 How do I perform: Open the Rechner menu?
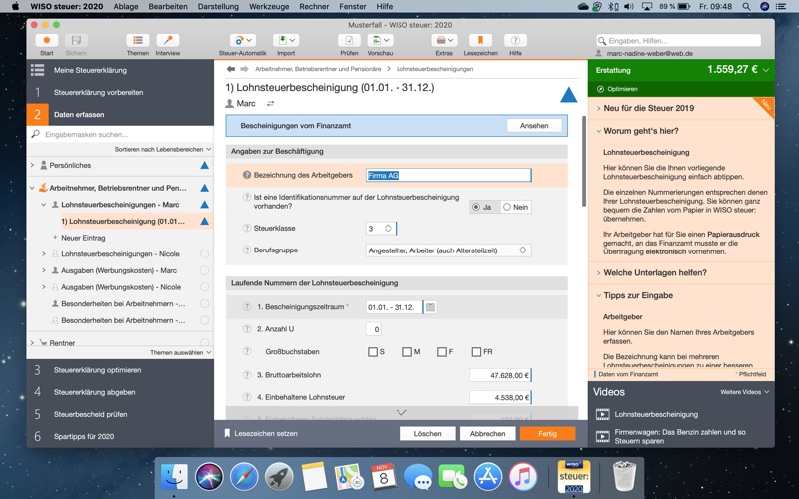(x=314, y=7)
